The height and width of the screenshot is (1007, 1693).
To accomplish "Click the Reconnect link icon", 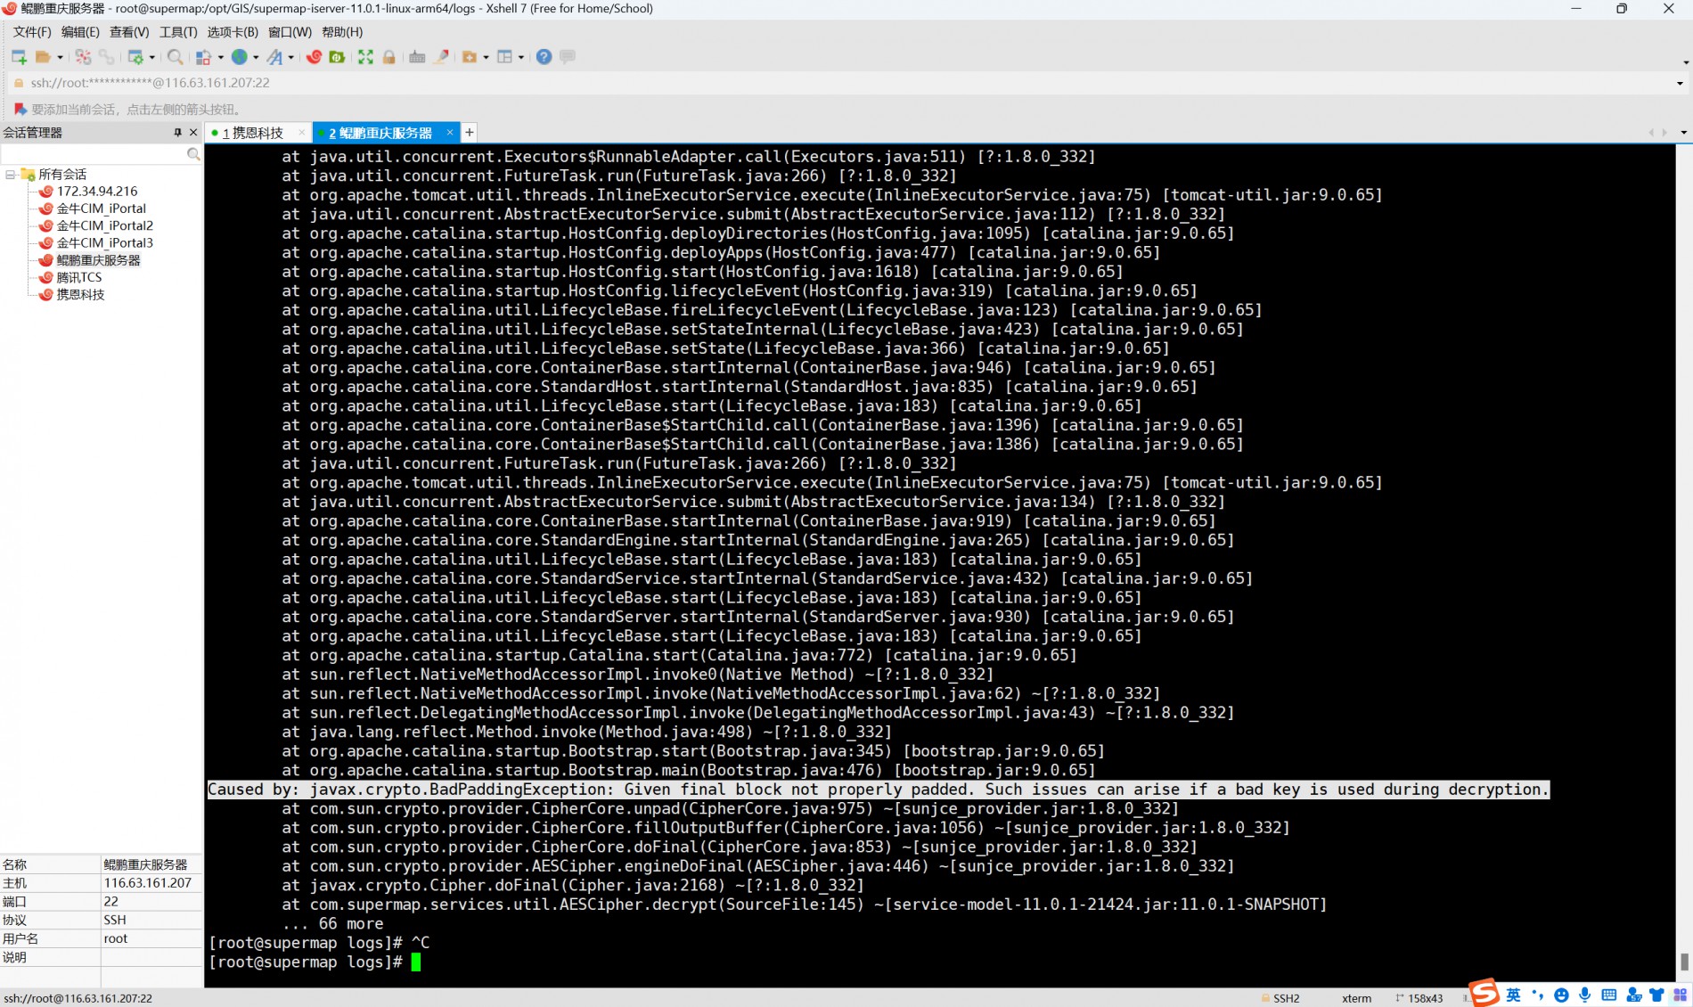I will pyautogui.click(x=107, y=57).
